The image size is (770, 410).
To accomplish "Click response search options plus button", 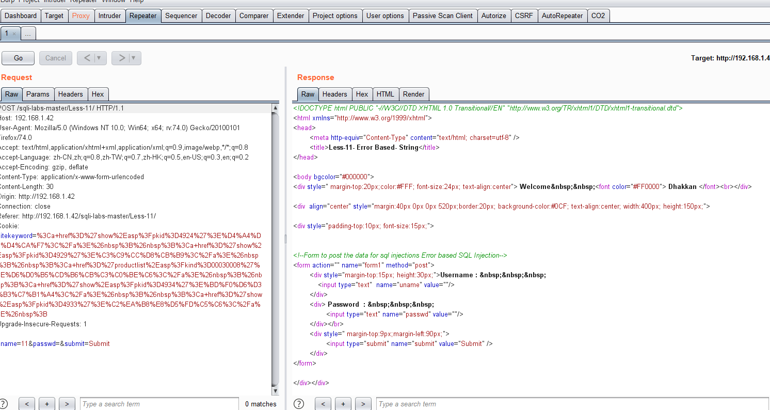I will point(343,404).
